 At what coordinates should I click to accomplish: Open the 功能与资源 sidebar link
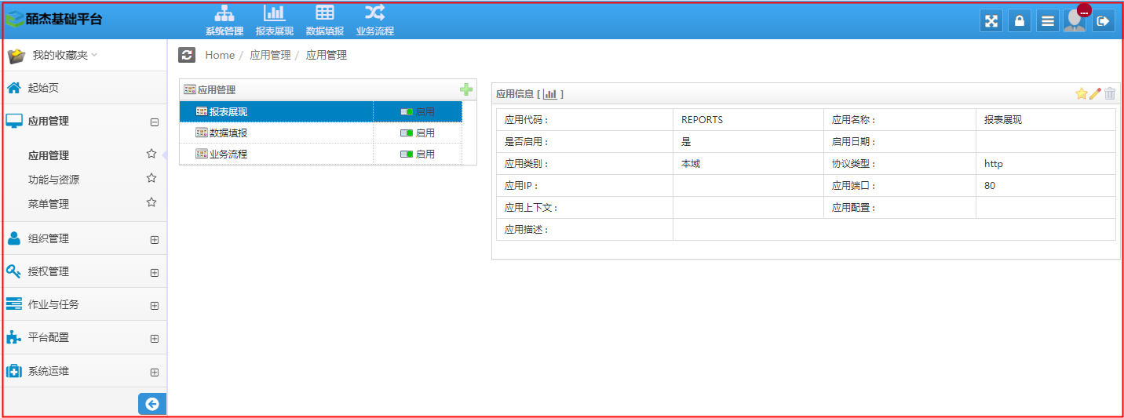(54, 180)
